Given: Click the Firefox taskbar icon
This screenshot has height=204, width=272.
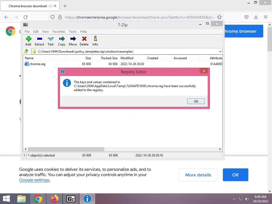Looking at the screenshot, I should (54, 199).
